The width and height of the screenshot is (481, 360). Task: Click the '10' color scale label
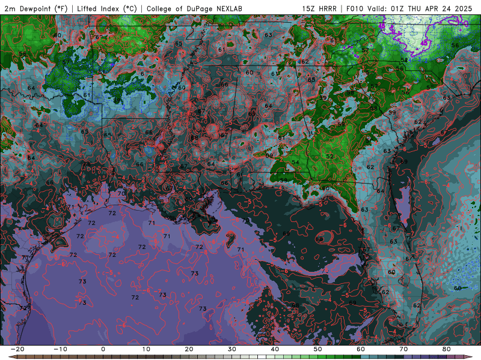pyautogui.click(x=146, y=349)
